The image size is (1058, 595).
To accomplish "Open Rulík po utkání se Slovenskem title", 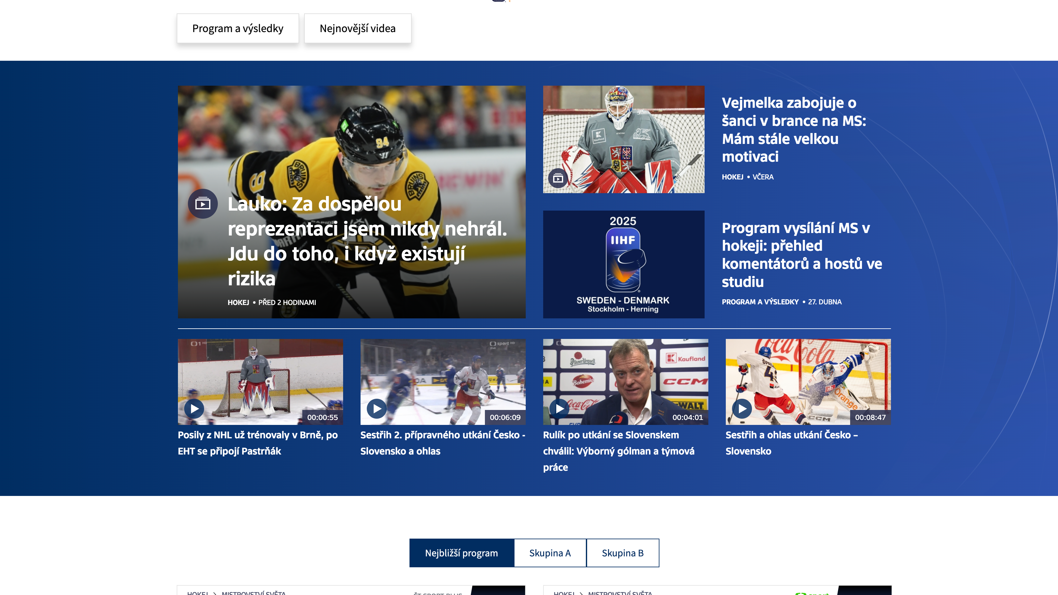I will [x=619, y=451].
